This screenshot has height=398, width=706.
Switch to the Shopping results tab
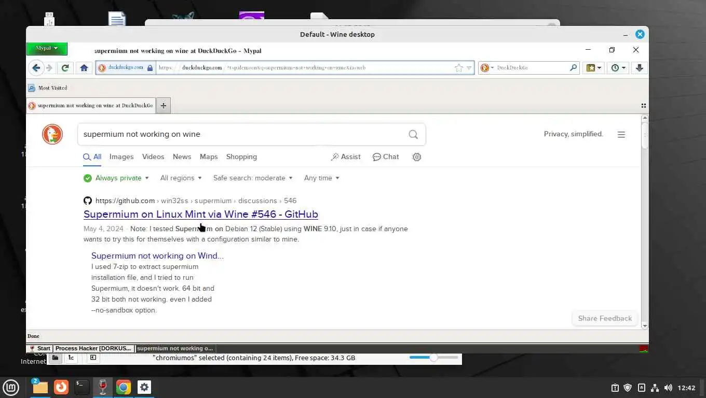[x=241, y=157]
